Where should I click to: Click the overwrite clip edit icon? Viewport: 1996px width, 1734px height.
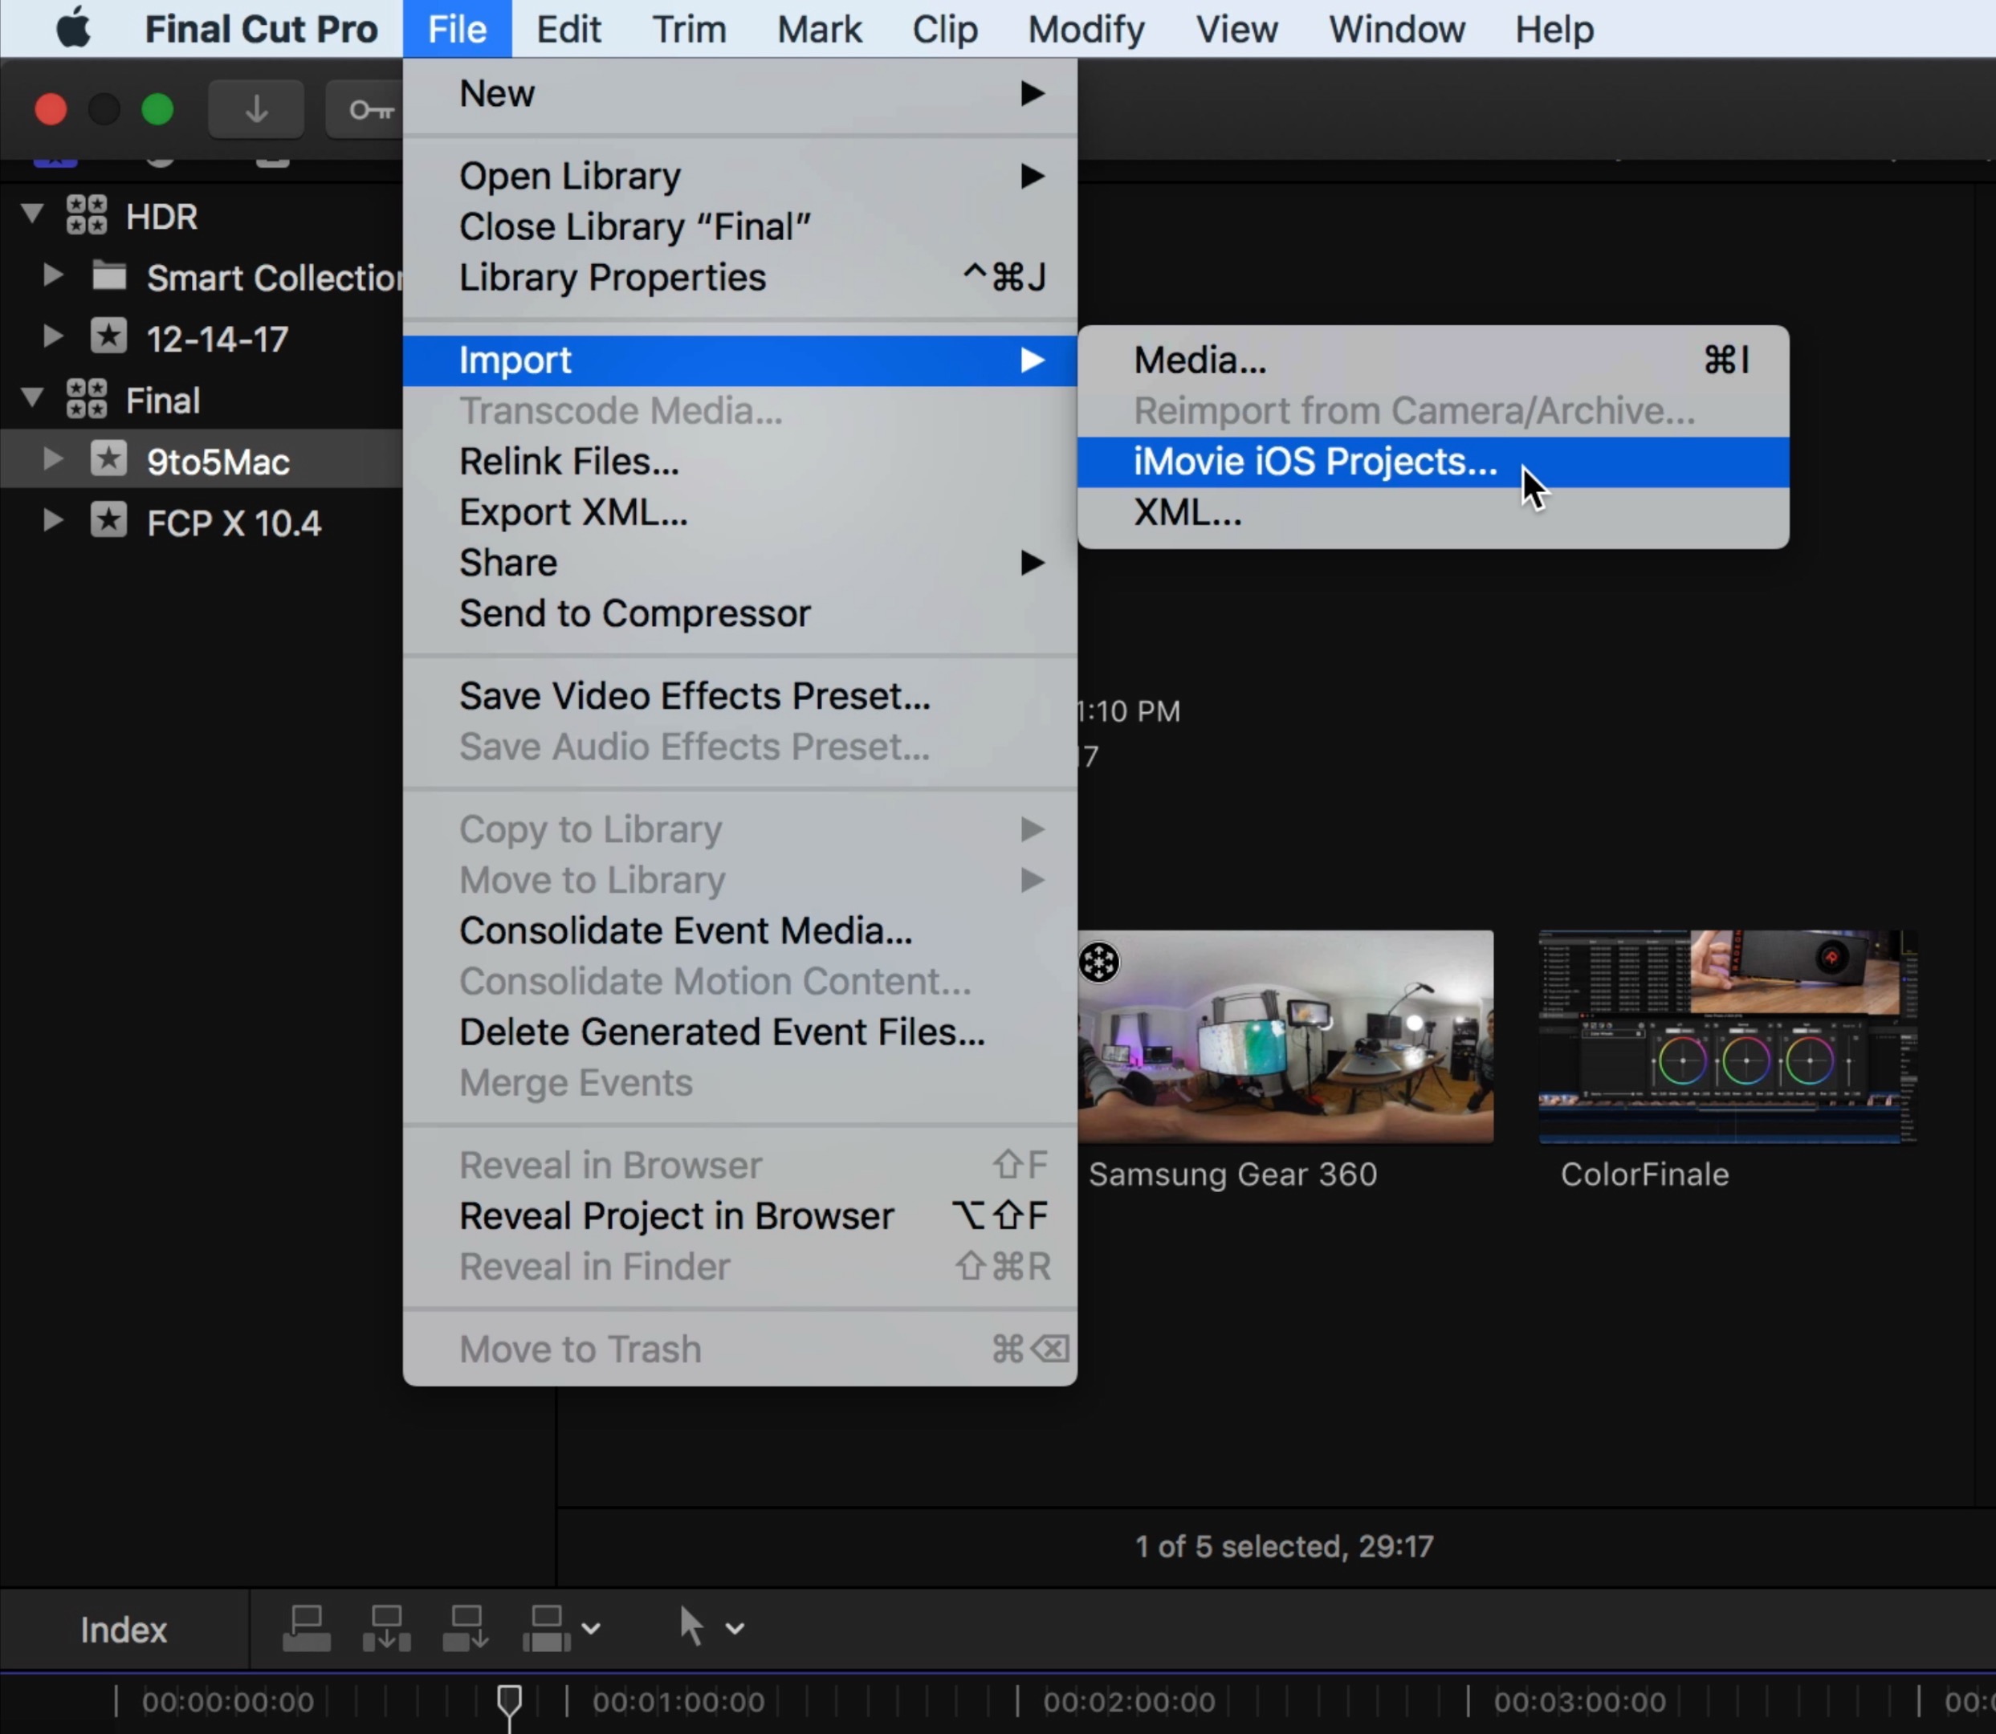(x=546, y=1629)
